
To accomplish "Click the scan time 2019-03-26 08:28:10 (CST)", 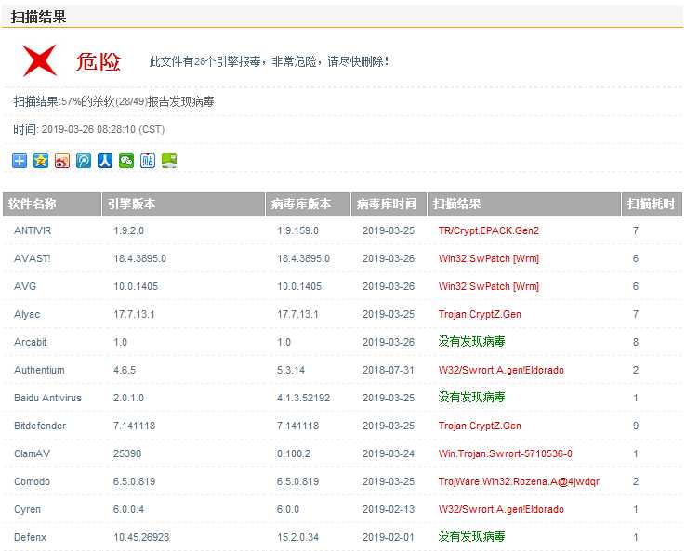I will click(103, 129).
